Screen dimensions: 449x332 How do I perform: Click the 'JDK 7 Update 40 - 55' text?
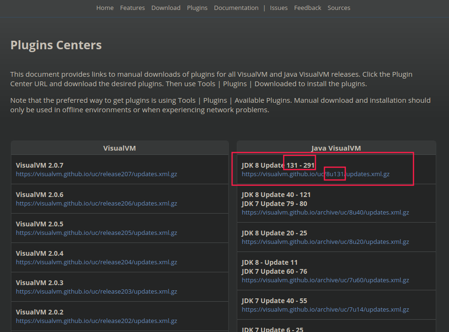point(274,301)
